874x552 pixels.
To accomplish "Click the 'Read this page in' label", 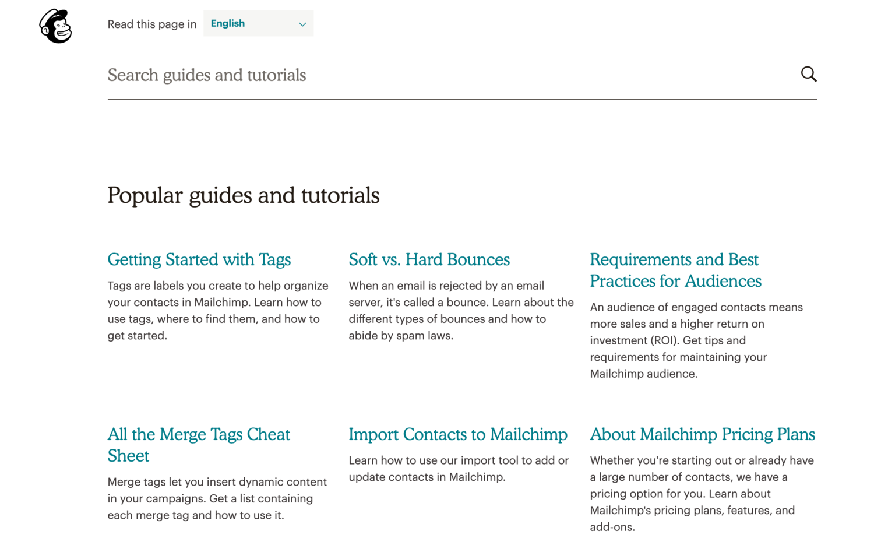I will 152,24.
